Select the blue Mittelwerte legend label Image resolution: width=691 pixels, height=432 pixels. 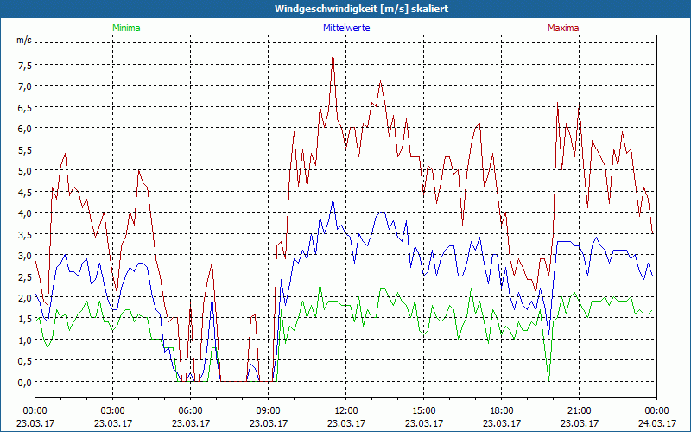tap(346, 28)
